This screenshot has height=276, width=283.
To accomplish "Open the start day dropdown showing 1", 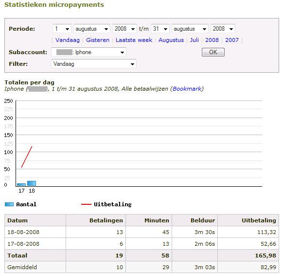I will click(62, 29).
